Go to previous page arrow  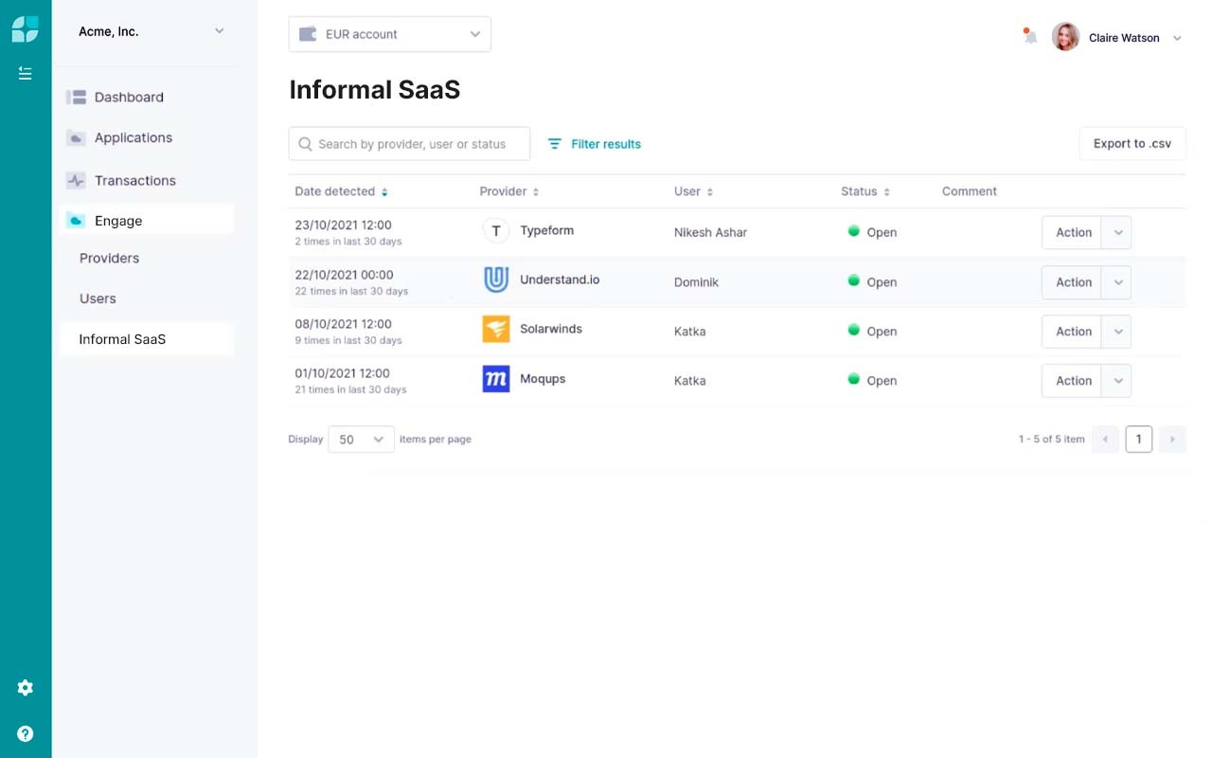1105,440
